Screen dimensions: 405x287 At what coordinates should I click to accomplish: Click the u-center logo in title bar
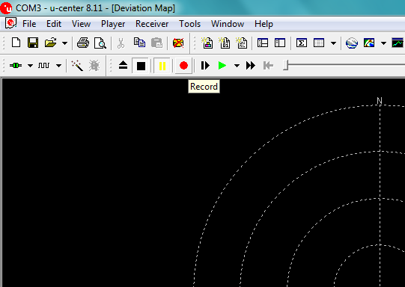6,8
